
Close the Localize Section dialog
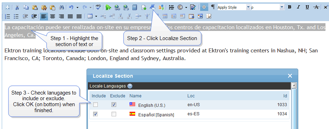[x=290, y=76]
